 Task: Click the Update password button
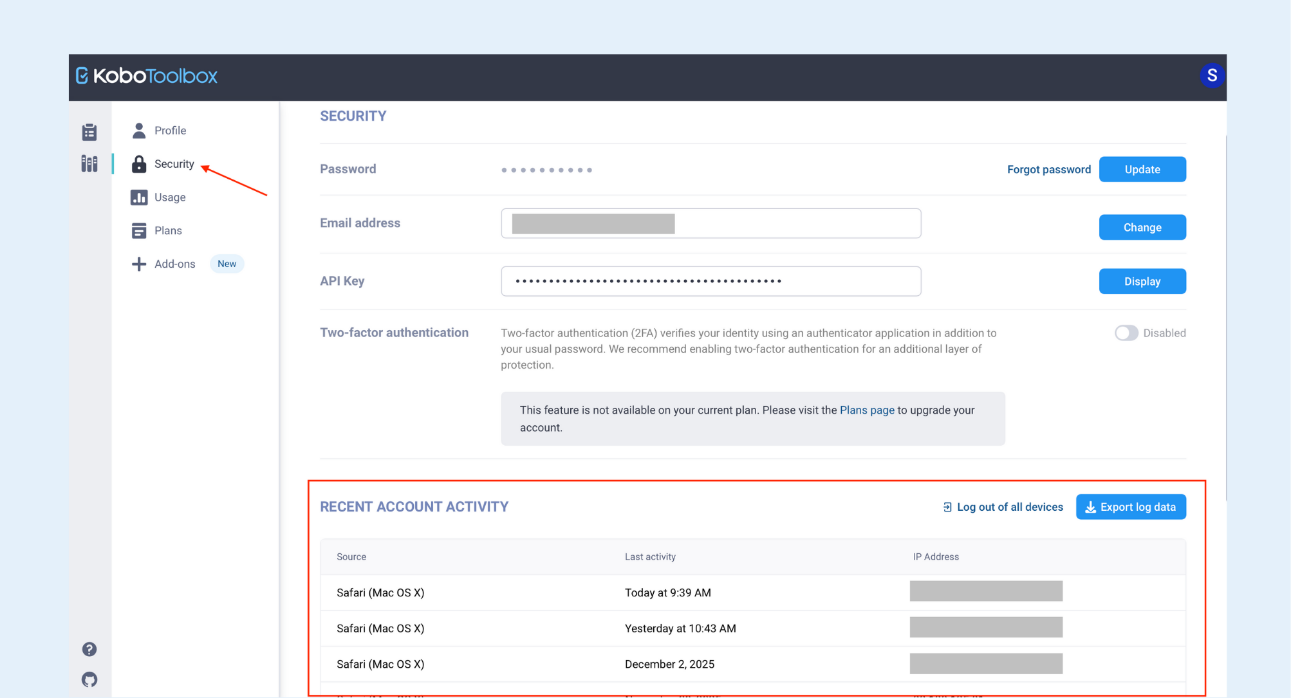click(1142, 169)
